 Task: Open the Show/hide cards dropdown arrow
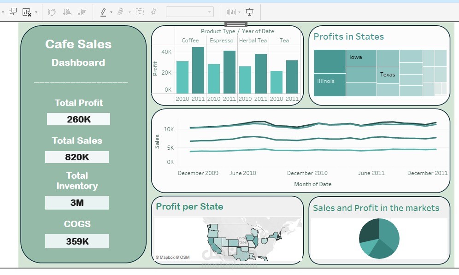pyautogui.click(x=240, y=12)
